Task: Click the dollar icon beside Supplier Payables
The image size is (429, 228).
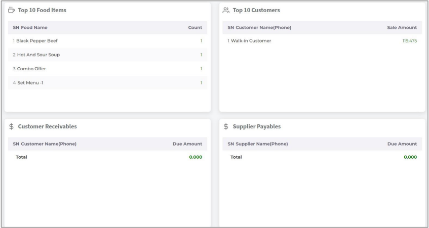Action: pos(226,126)
